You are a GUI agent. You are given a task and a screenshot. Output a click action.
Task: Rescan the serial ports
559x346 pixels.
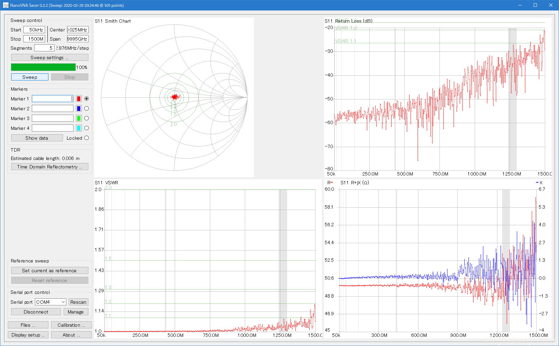[79, 302]
